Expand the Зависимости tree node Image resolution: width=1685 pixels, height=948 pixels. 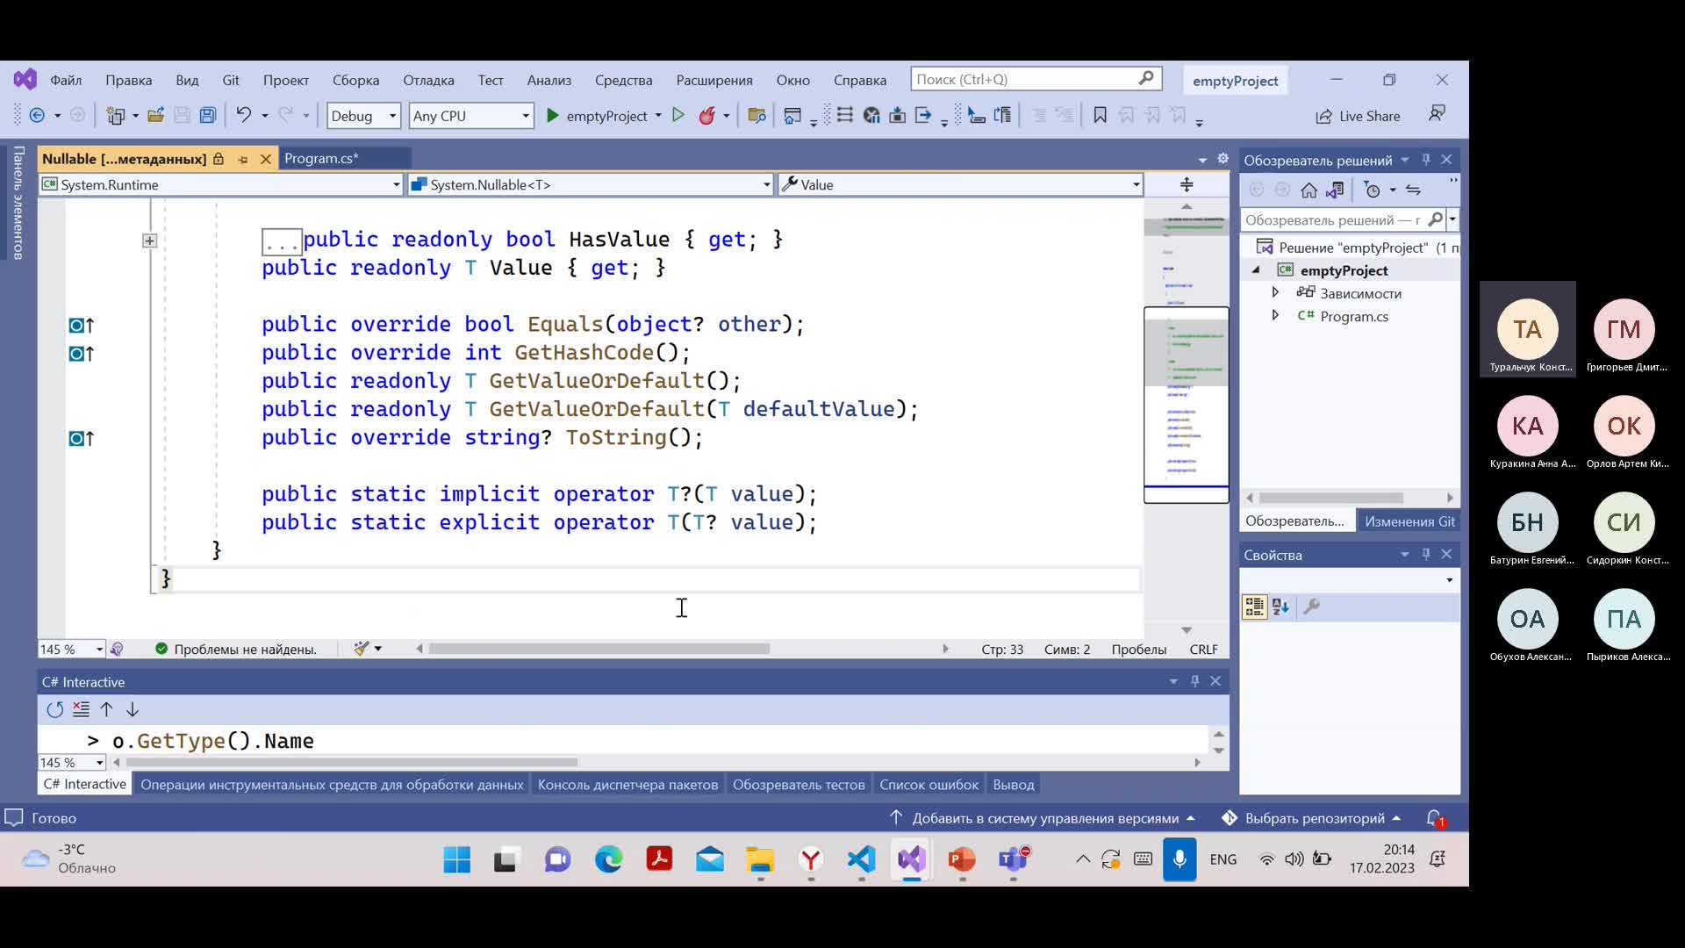[x=1275, y=292]
